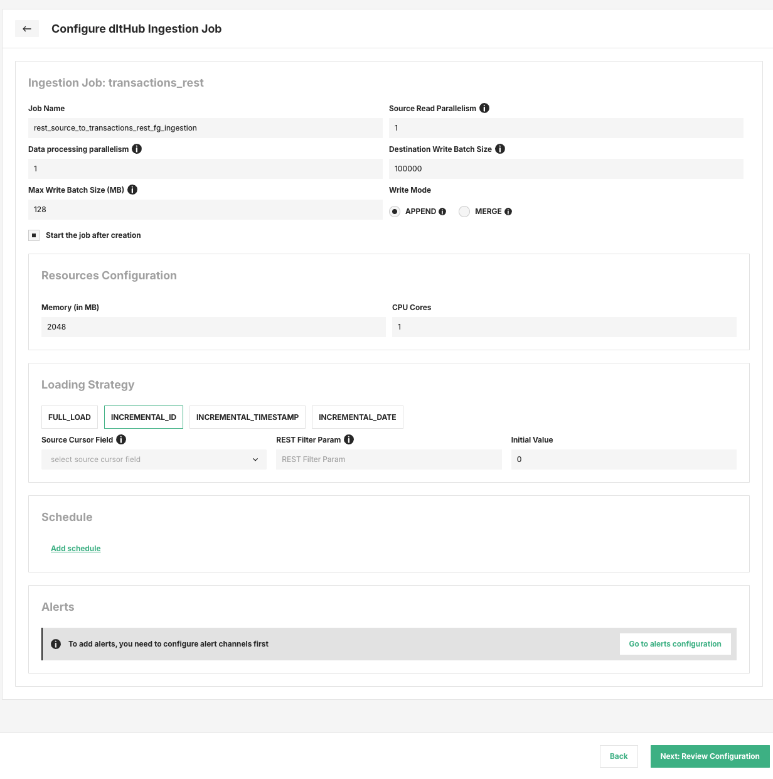
Task: Select the INCREMENTAL_TIMESTAMP strategy
Action: (x=247, y=417)
